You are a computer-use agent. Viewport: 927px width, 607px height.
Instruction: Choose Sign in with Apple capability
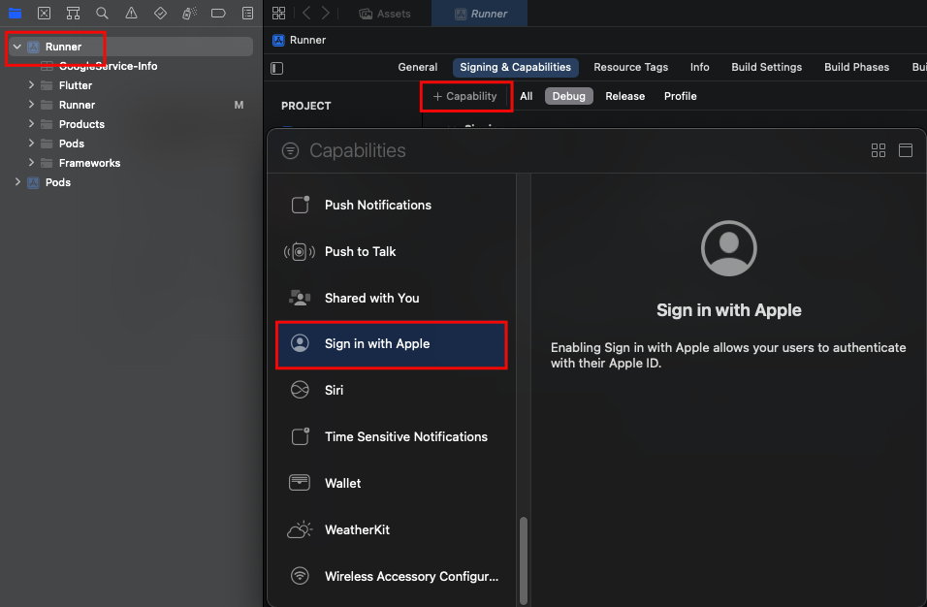392,344
